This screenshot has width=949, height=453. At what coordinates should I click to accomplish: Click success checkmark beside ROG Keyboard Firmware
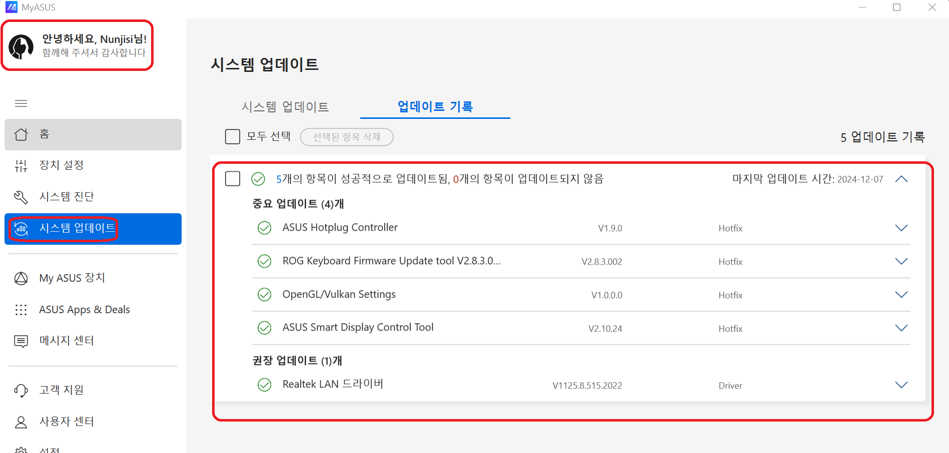pyautogui.click(x=264, y=261)
